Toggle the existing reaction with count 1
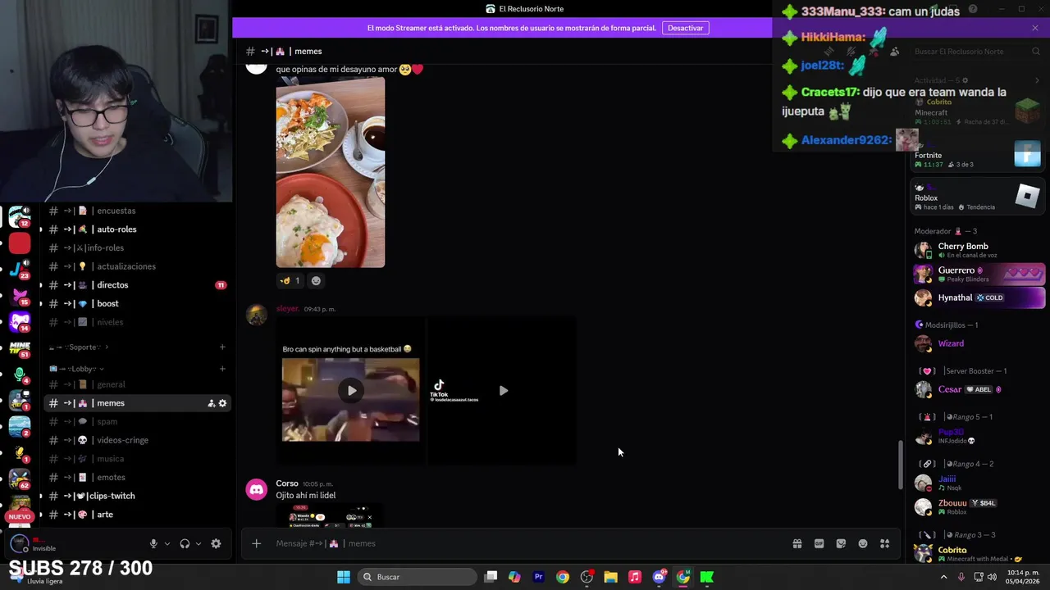 coord(290,280)
